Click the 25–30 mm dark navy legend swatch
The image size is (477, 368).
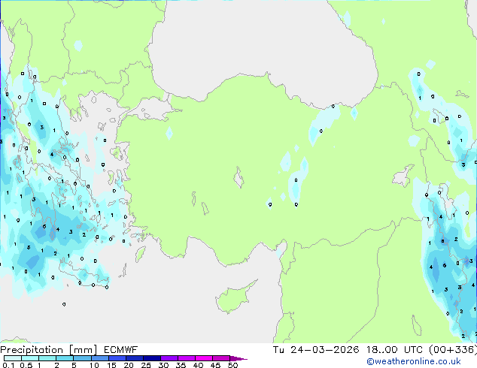151,358
